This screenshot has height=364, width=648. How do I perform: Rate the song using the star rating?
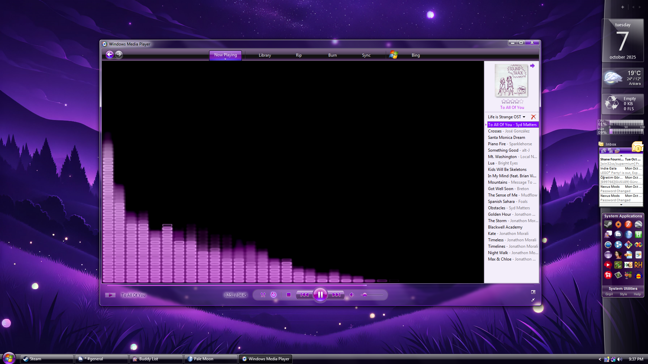click(512, 101)
